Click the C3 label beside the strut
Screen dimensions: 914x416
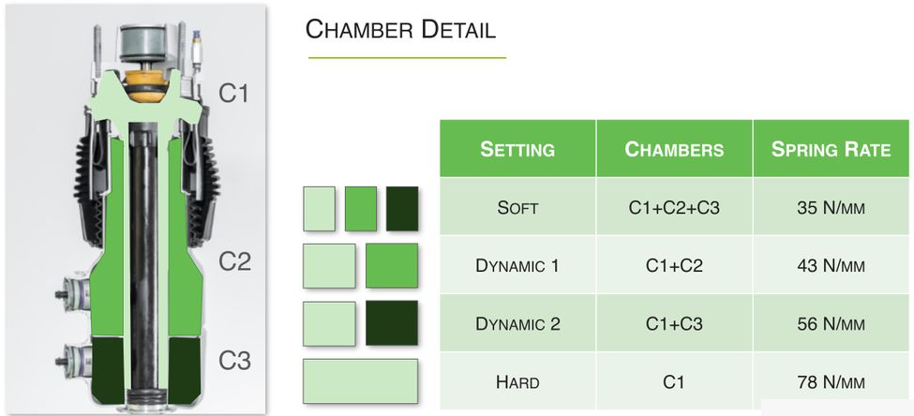pos(235,361)
